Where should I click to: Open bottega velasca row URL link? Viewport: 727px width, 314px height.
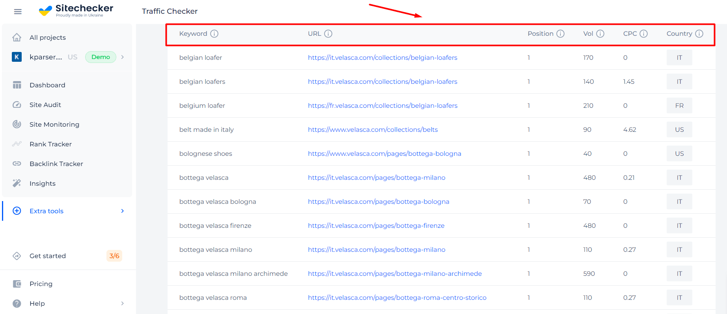[x=377, y=177]
